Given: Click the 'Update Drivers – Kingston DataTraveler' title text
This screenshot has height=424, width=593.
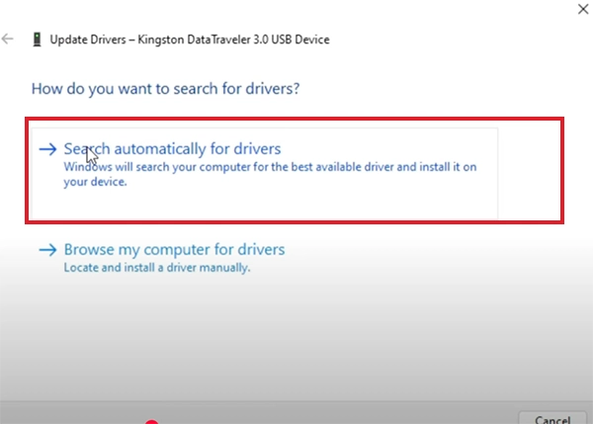Looking at the screenshot, I should pos(190,40).
